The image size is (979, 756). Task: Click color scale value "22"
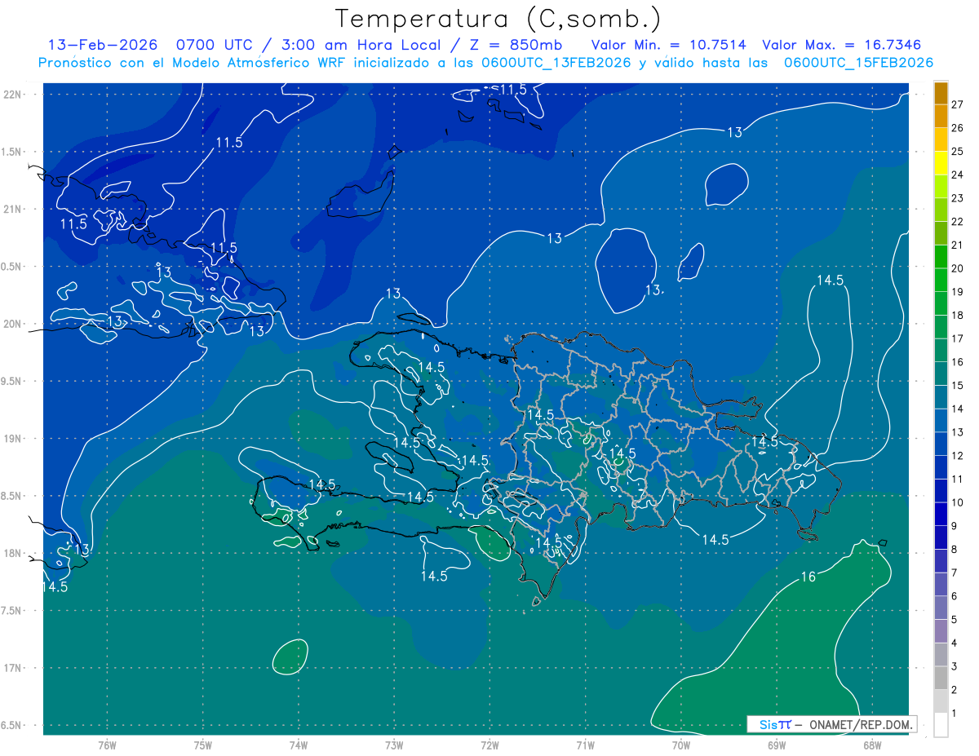point(958,222)
